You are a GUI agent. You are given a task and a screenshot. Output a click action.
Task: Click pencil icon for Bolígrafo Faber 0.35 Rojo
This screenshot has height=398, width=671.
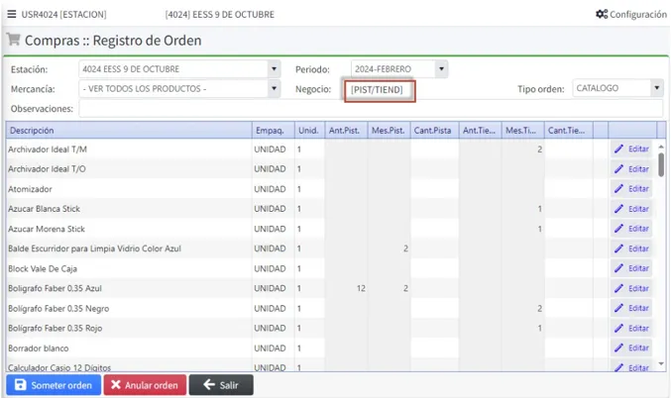tap(618, 328)
